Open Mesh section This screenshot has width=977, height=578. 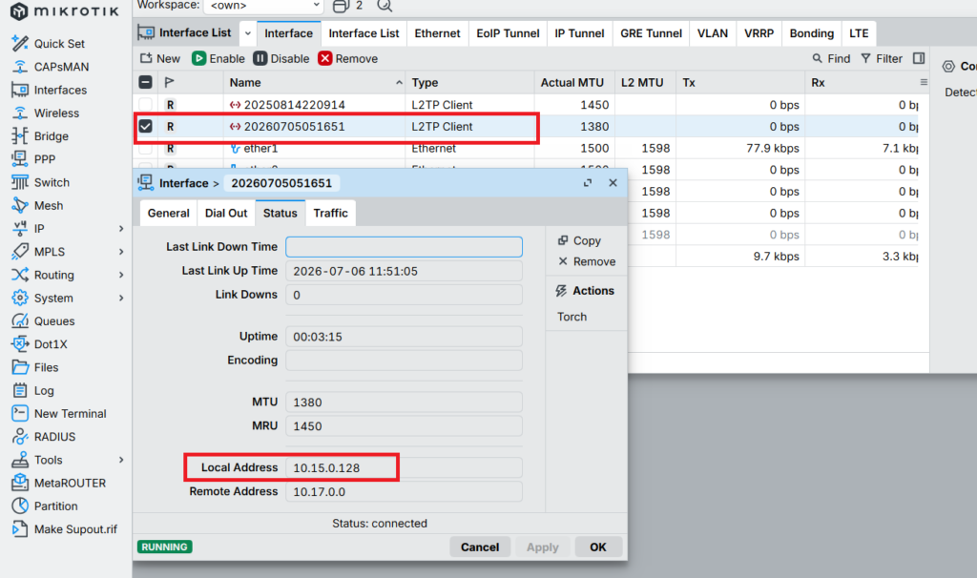37,205
